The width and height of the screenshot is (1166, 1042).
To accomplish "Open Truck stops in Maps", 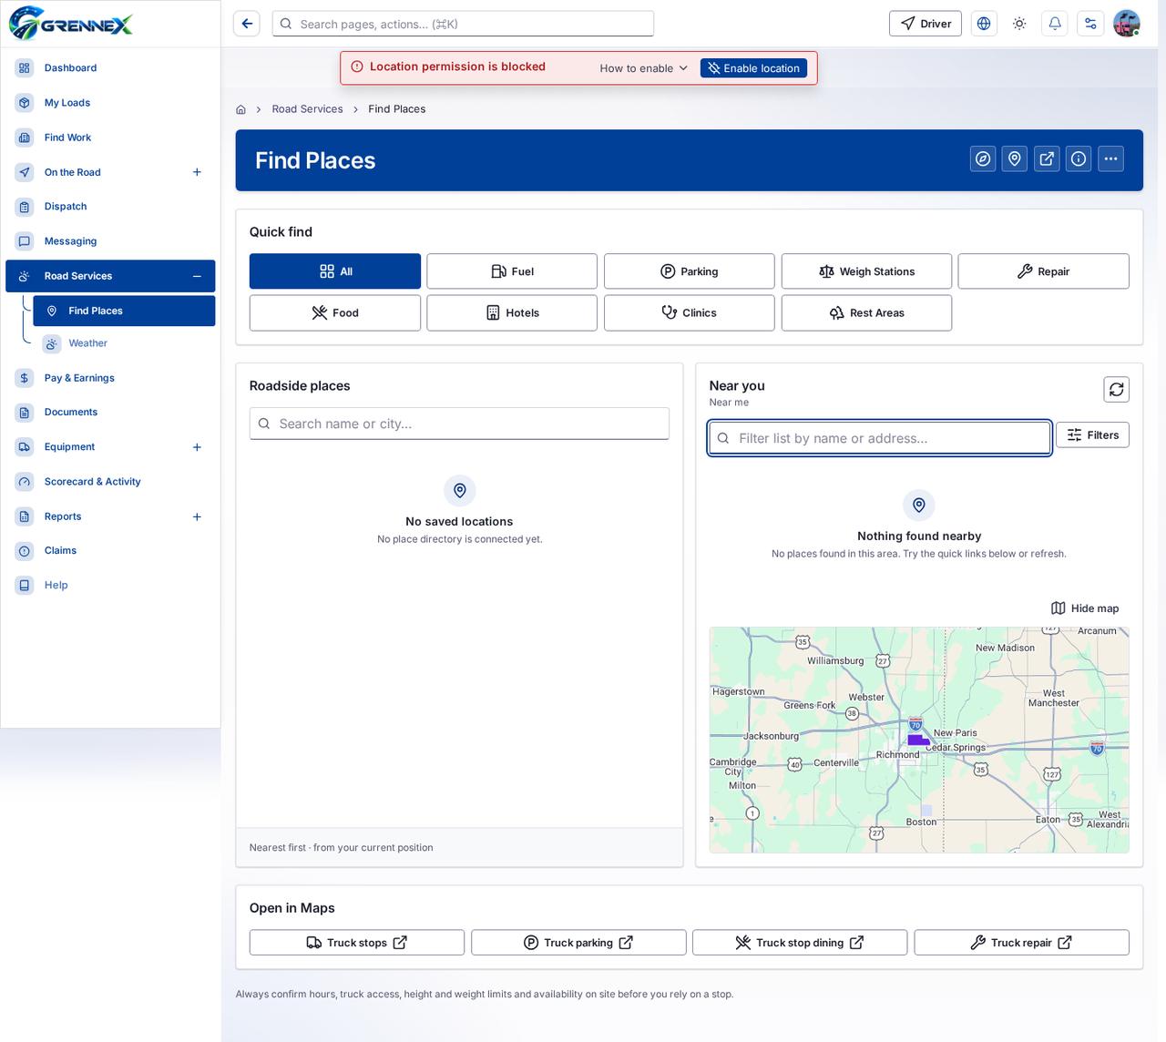I will click(357, 943).
